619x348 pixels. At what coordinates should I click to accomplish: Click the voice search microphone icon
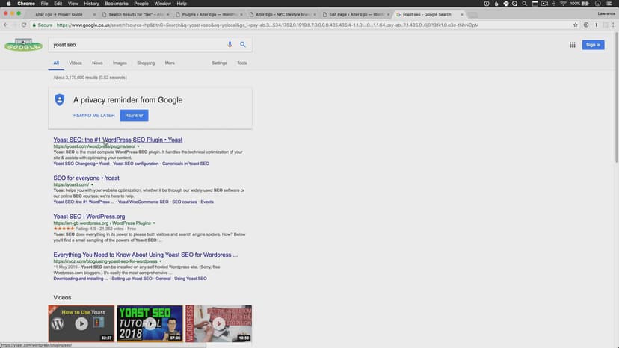click(230, 45)
